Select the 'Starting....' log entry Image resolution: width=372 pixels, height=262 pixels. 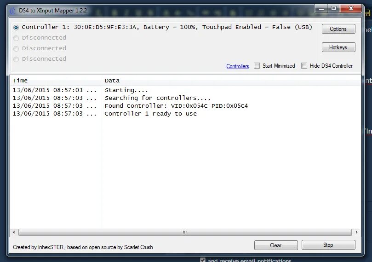tap(185, 90)
